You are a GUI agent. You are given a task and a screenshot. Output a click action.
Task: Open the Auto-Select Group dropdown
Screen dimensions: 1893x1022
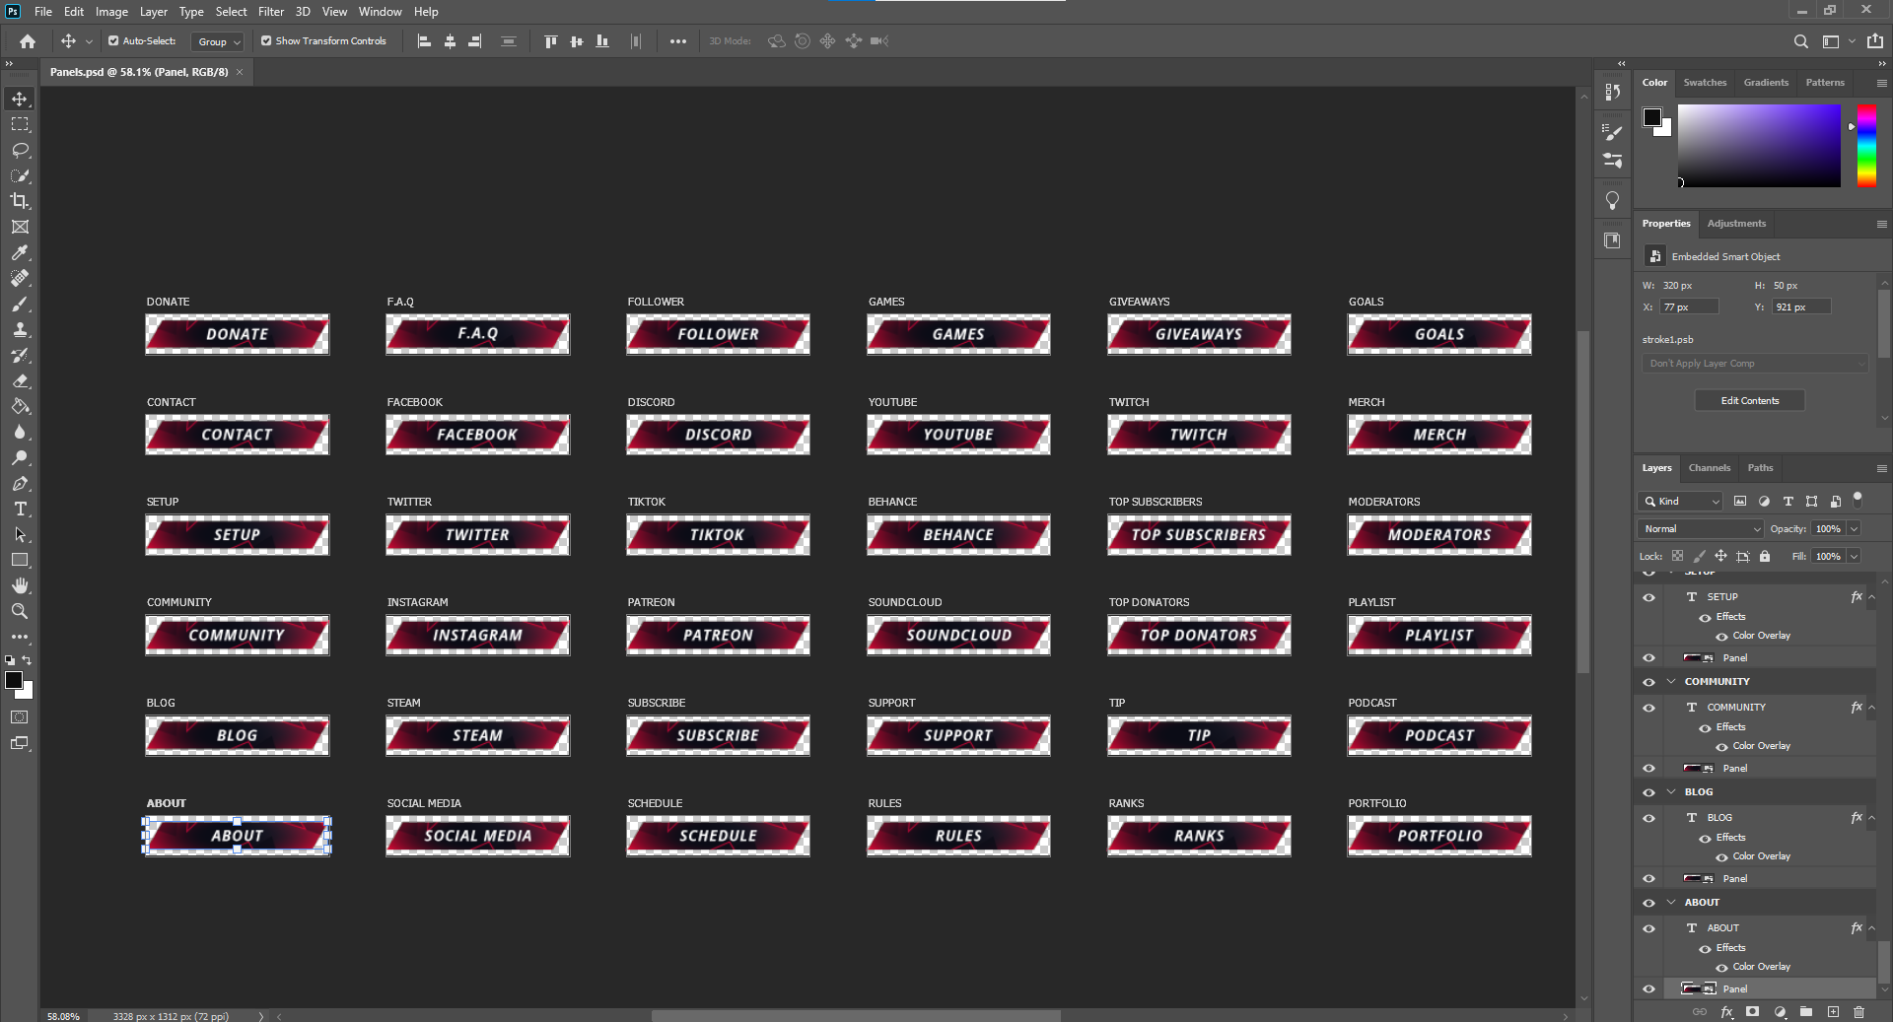[x=217, y=41]
